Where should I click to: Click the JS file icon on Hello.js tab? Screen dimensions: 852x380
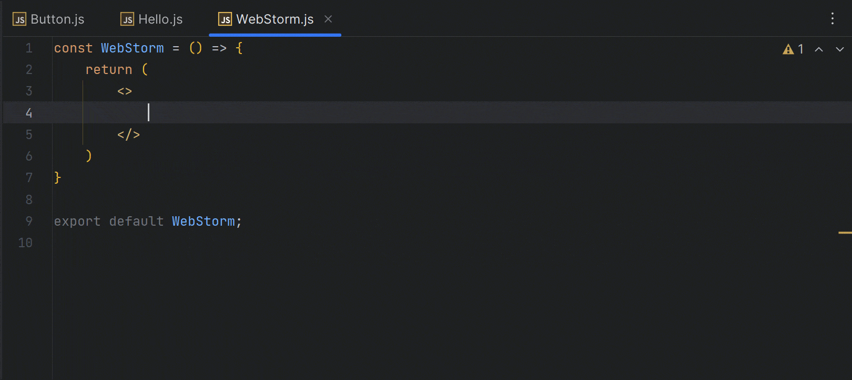[126, 19]
